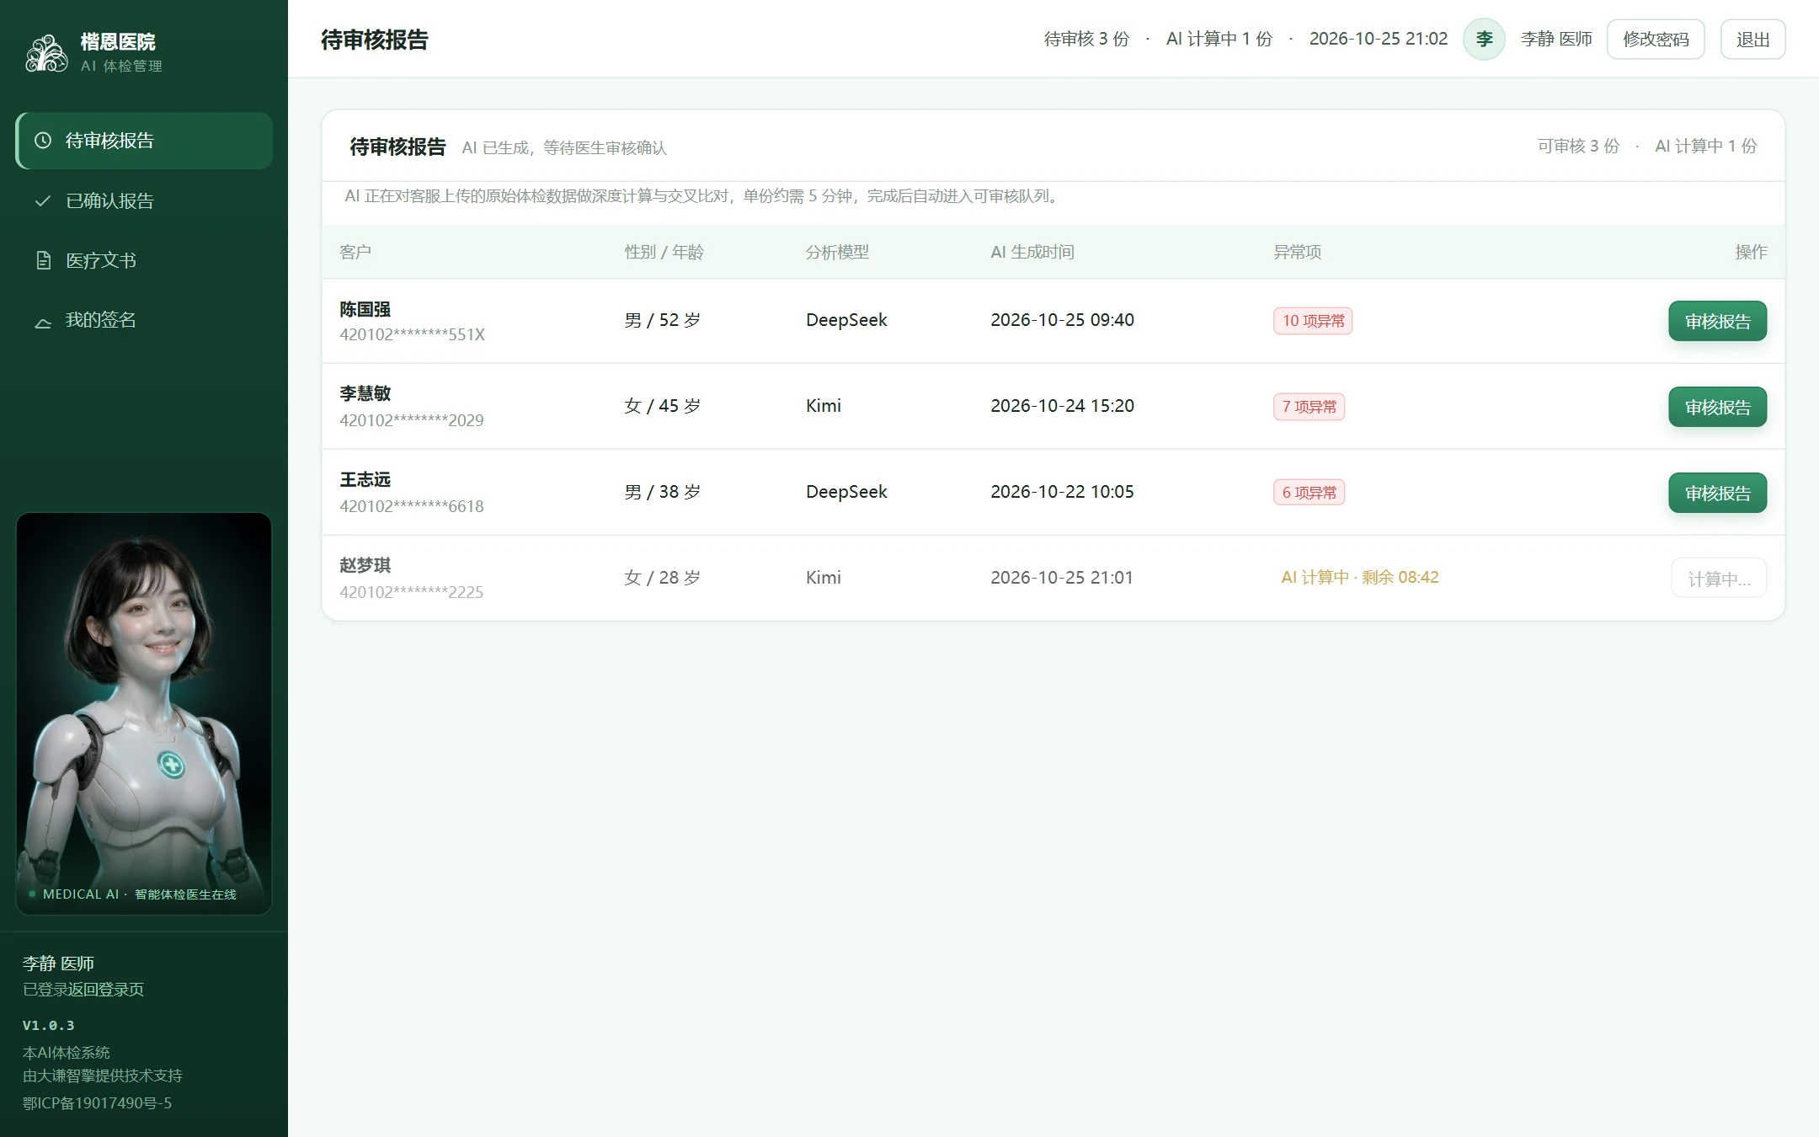Screen dimensions: 1819x1137
Task: Click the 2026-10-24 15:20 generation time
Action: (x=1062, y=406)
